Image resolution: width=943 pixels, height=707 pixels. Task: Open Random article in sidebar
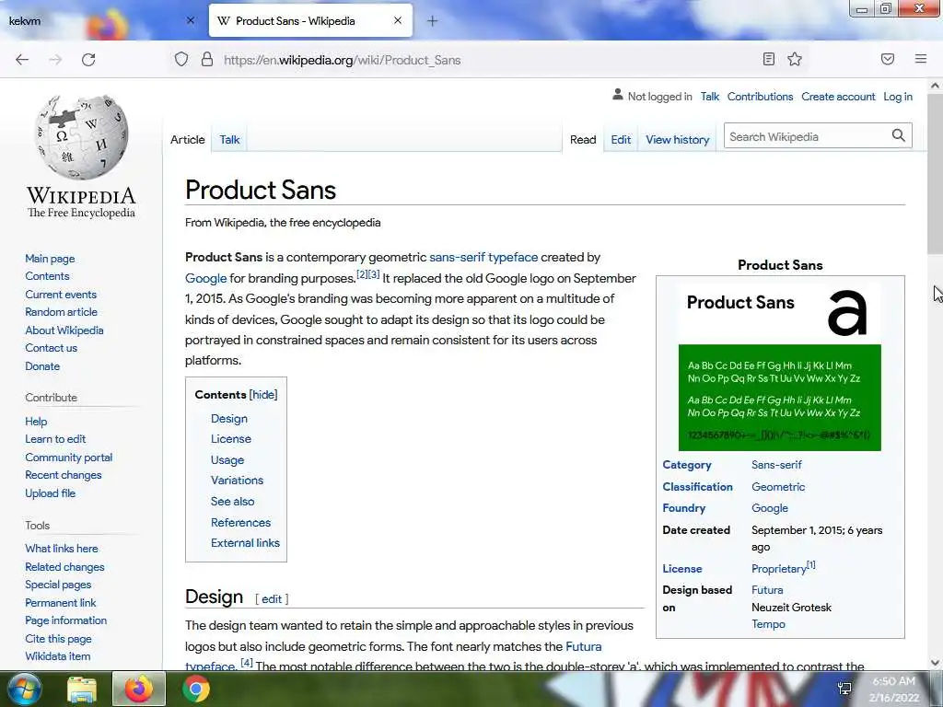(61, 312)
